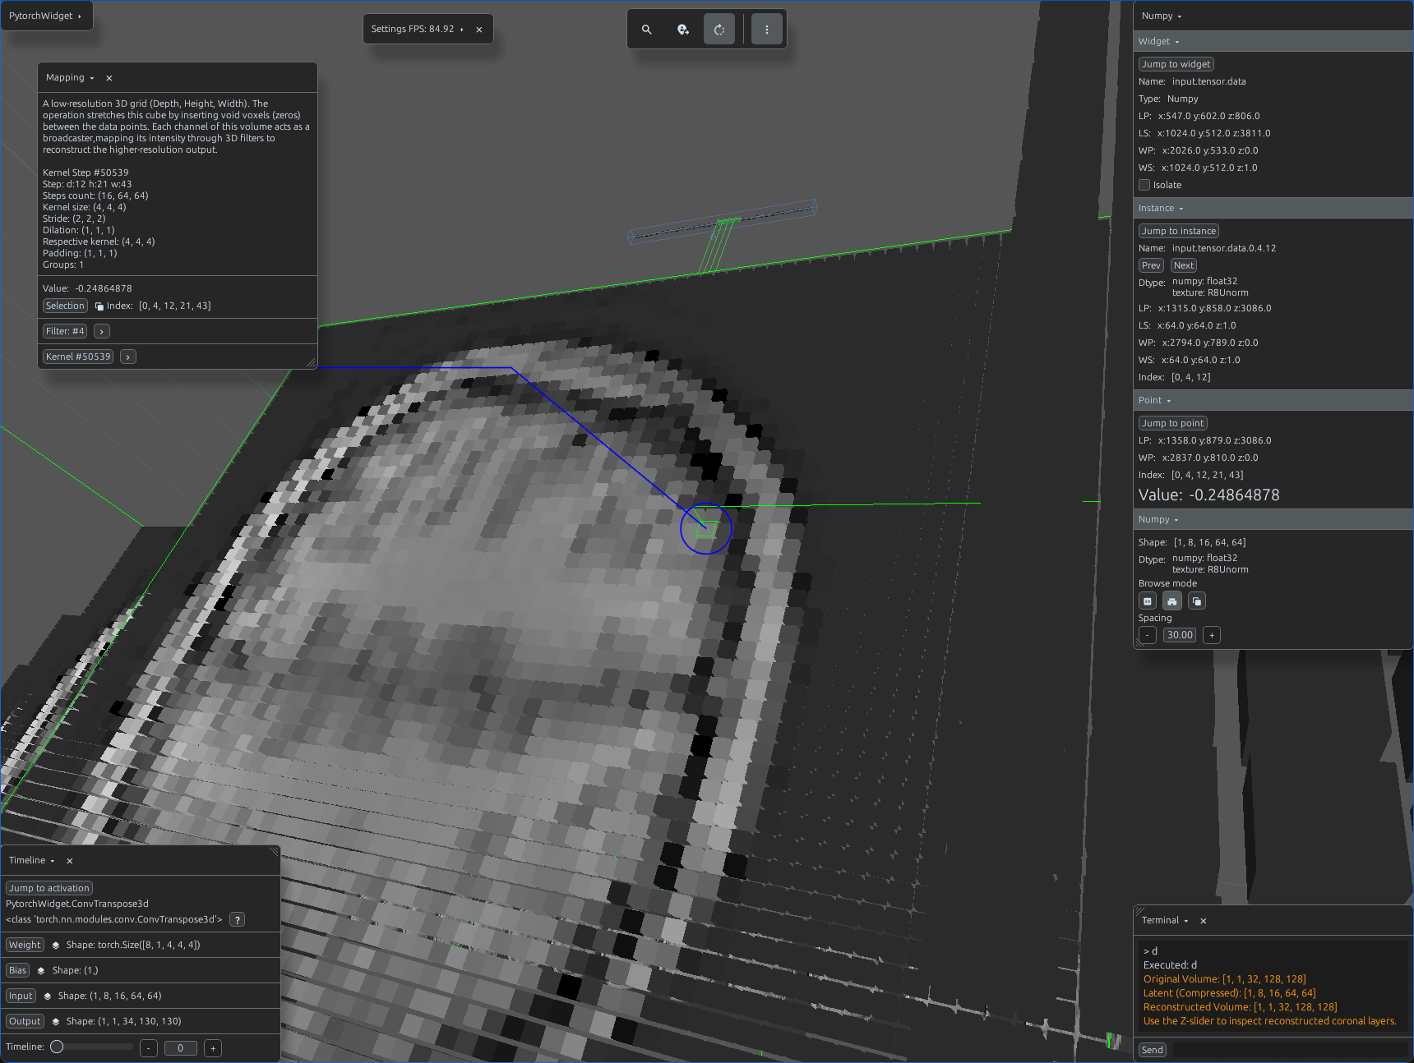Click the Output button in Timeline
This screenshot has width=1414, height=1063.
coord(25,1021)
